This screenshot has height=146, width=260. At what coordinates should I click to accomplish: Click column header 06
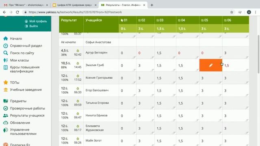tap(227, 20)
